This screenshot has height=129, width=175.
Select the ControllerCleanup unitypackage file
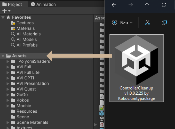(137, 68)
